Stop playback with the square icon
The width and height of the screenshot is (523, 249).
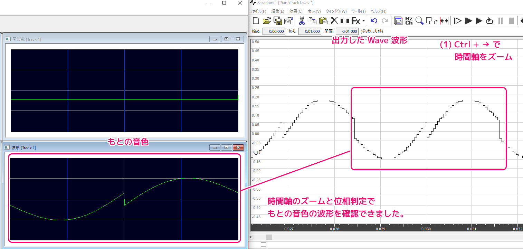[x=511, y=21]
